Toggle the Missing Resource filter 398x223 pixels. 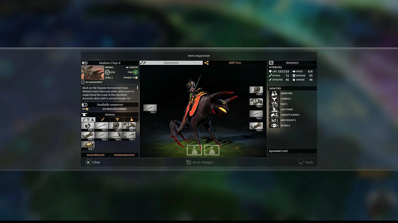pos(124,155)
